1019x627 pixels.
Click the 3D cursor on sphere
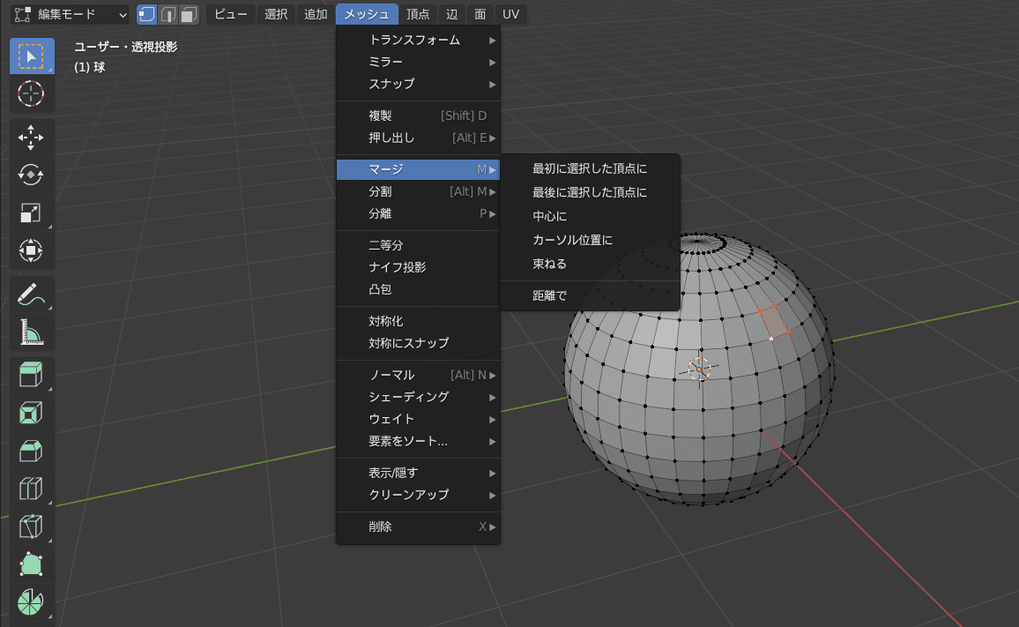[699, 369]
